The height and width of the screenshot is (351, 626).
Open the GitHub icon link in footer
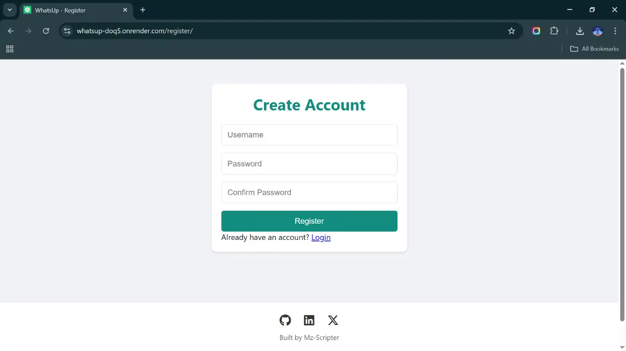(285, 320)
